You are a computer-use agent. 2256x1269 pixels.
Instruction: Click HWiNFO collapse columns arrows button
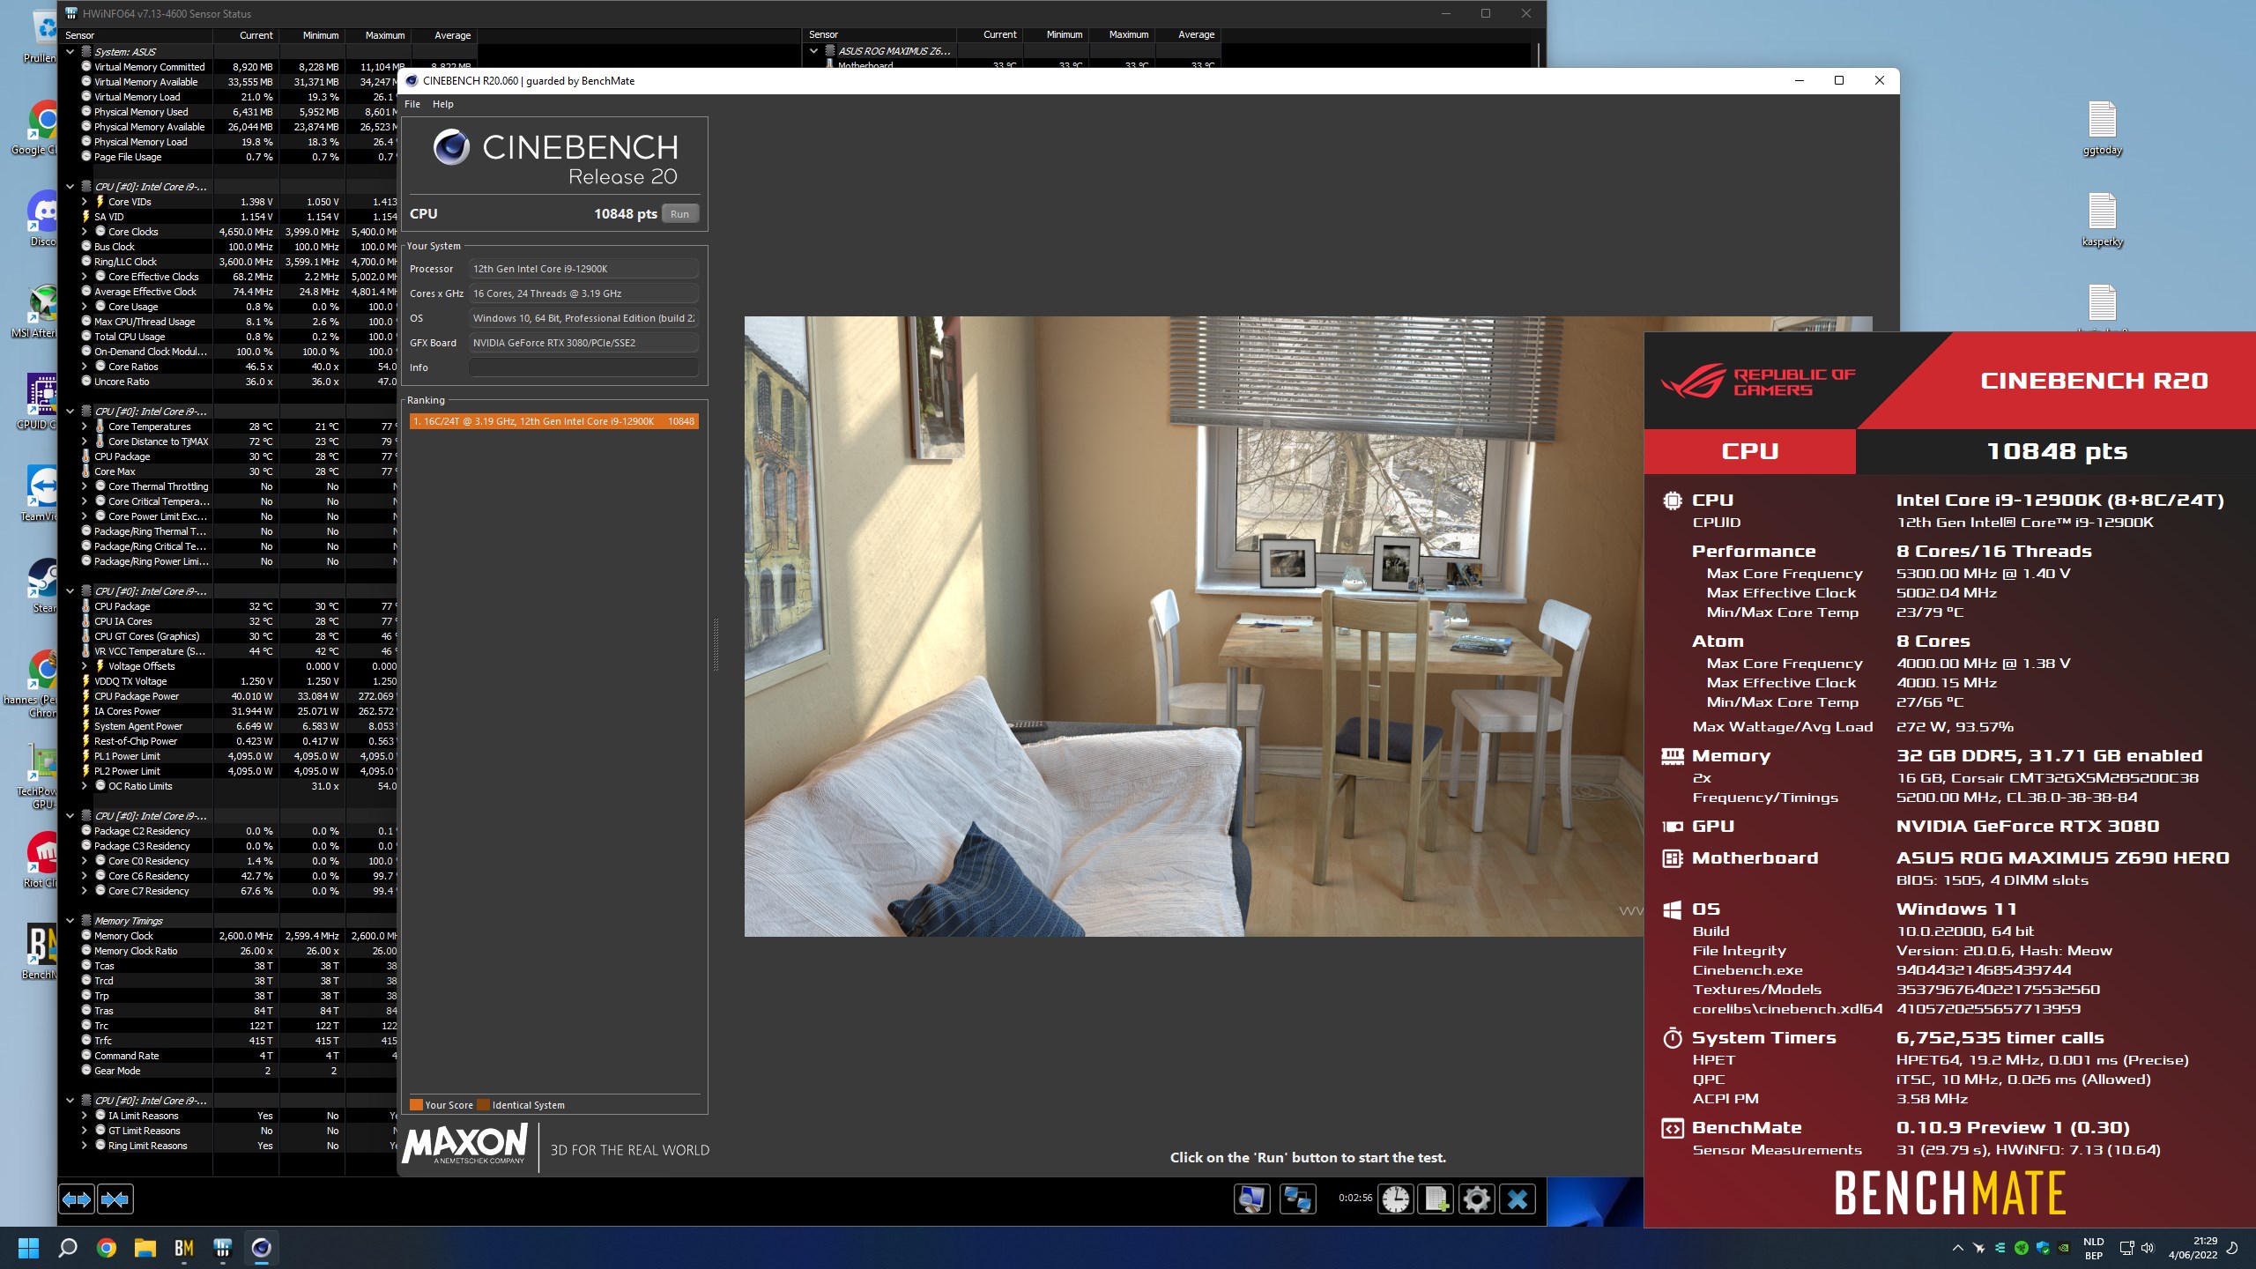click(x=115, y=1198)
